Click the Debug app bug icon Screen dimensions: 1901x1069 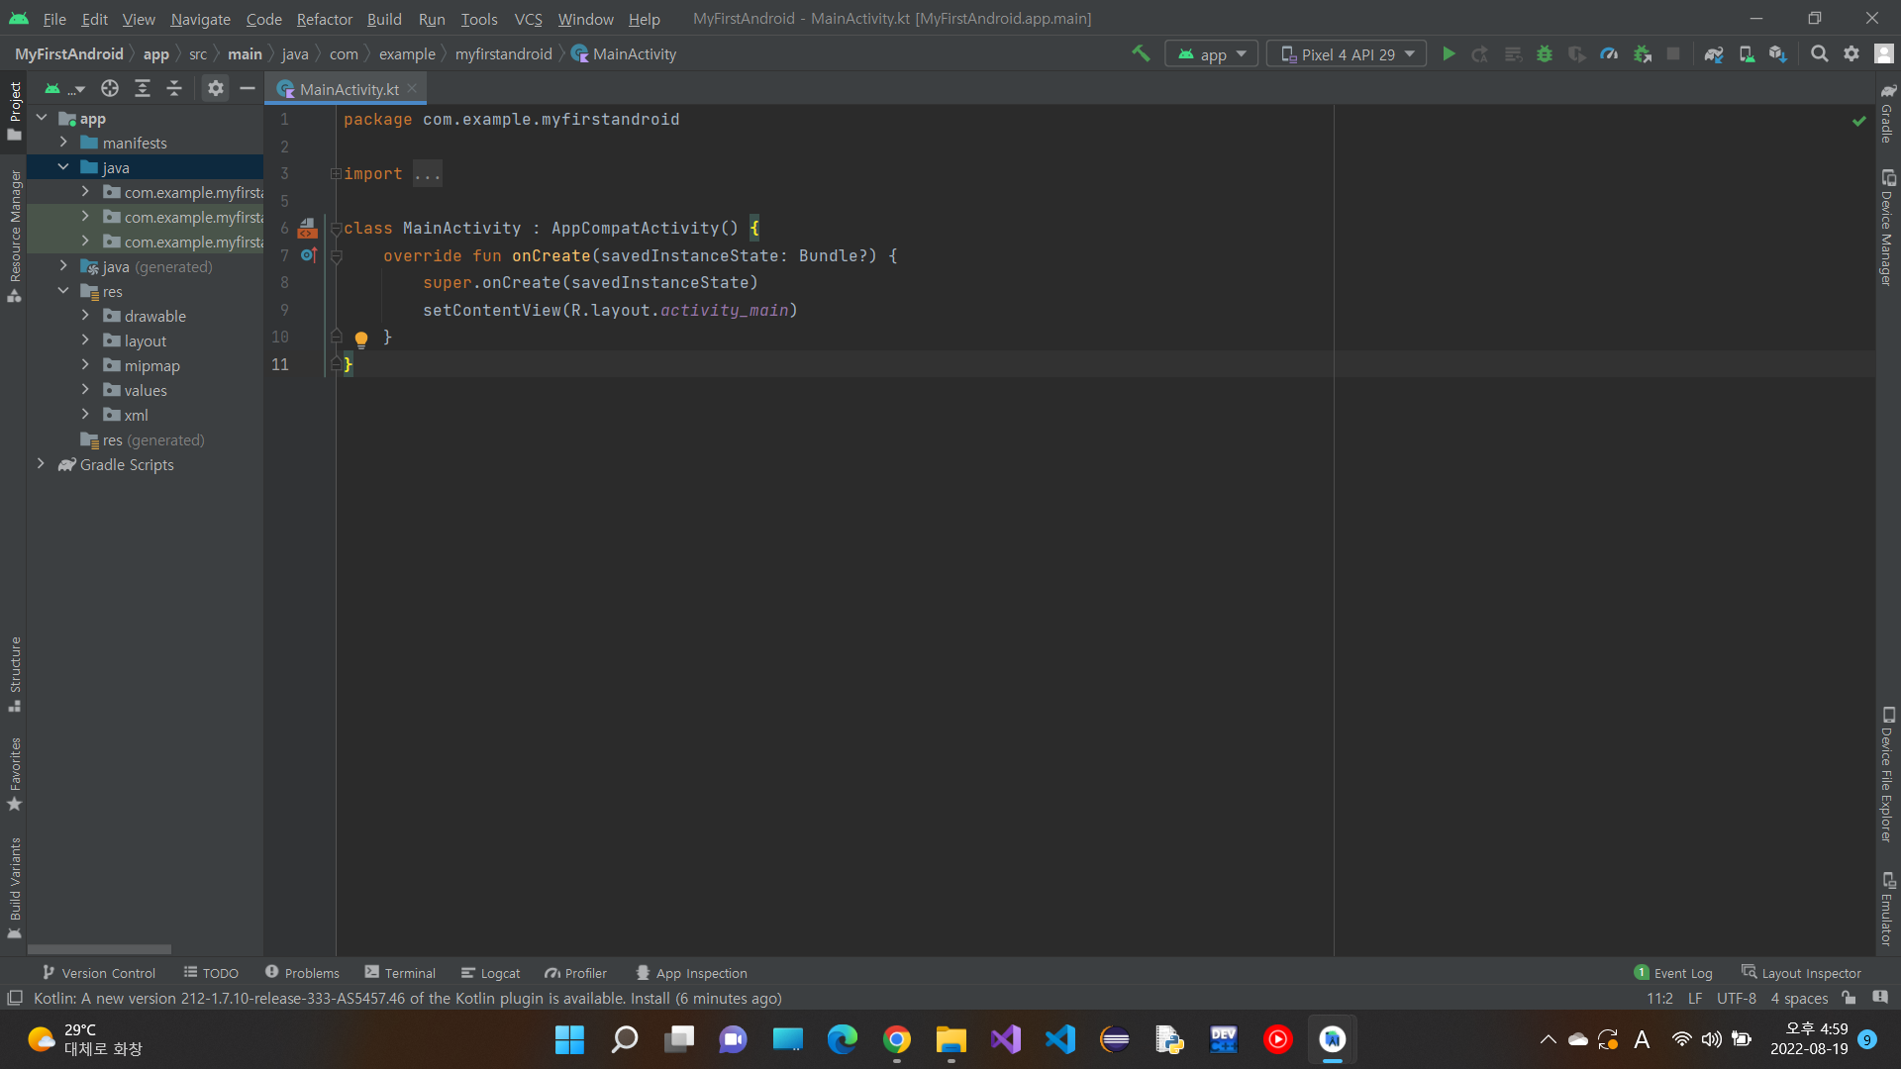click(1544, 54)
